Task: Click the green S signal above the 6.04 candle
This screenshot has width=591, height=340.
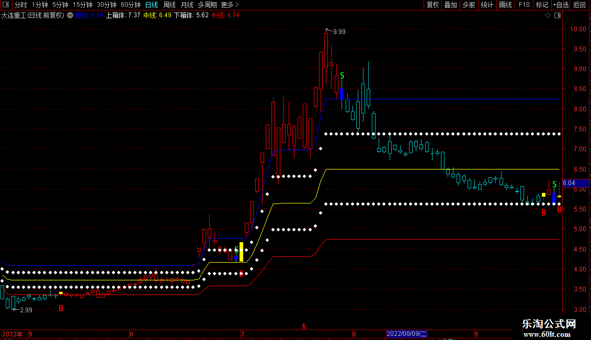Action: click(554, 184)
